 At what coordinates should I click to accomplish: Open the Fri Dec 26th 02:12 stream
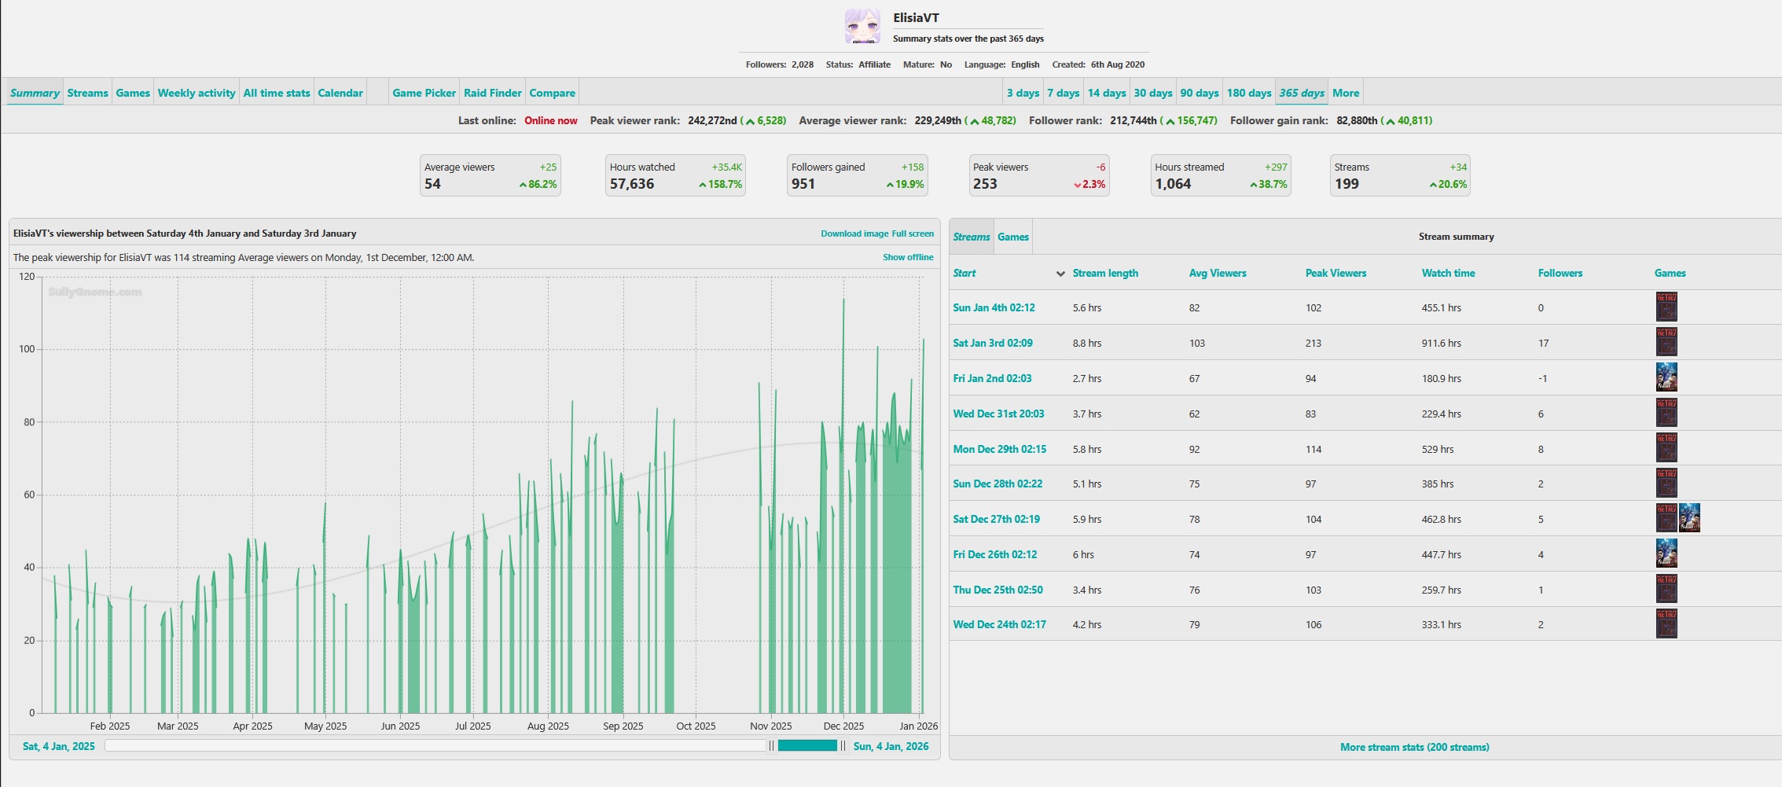(x=994, y=554)
